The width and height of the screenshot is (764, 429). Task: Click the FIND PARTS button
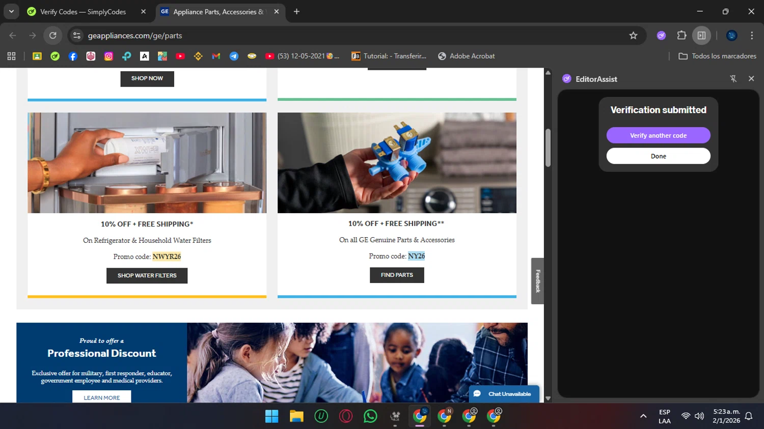point(397,275)
